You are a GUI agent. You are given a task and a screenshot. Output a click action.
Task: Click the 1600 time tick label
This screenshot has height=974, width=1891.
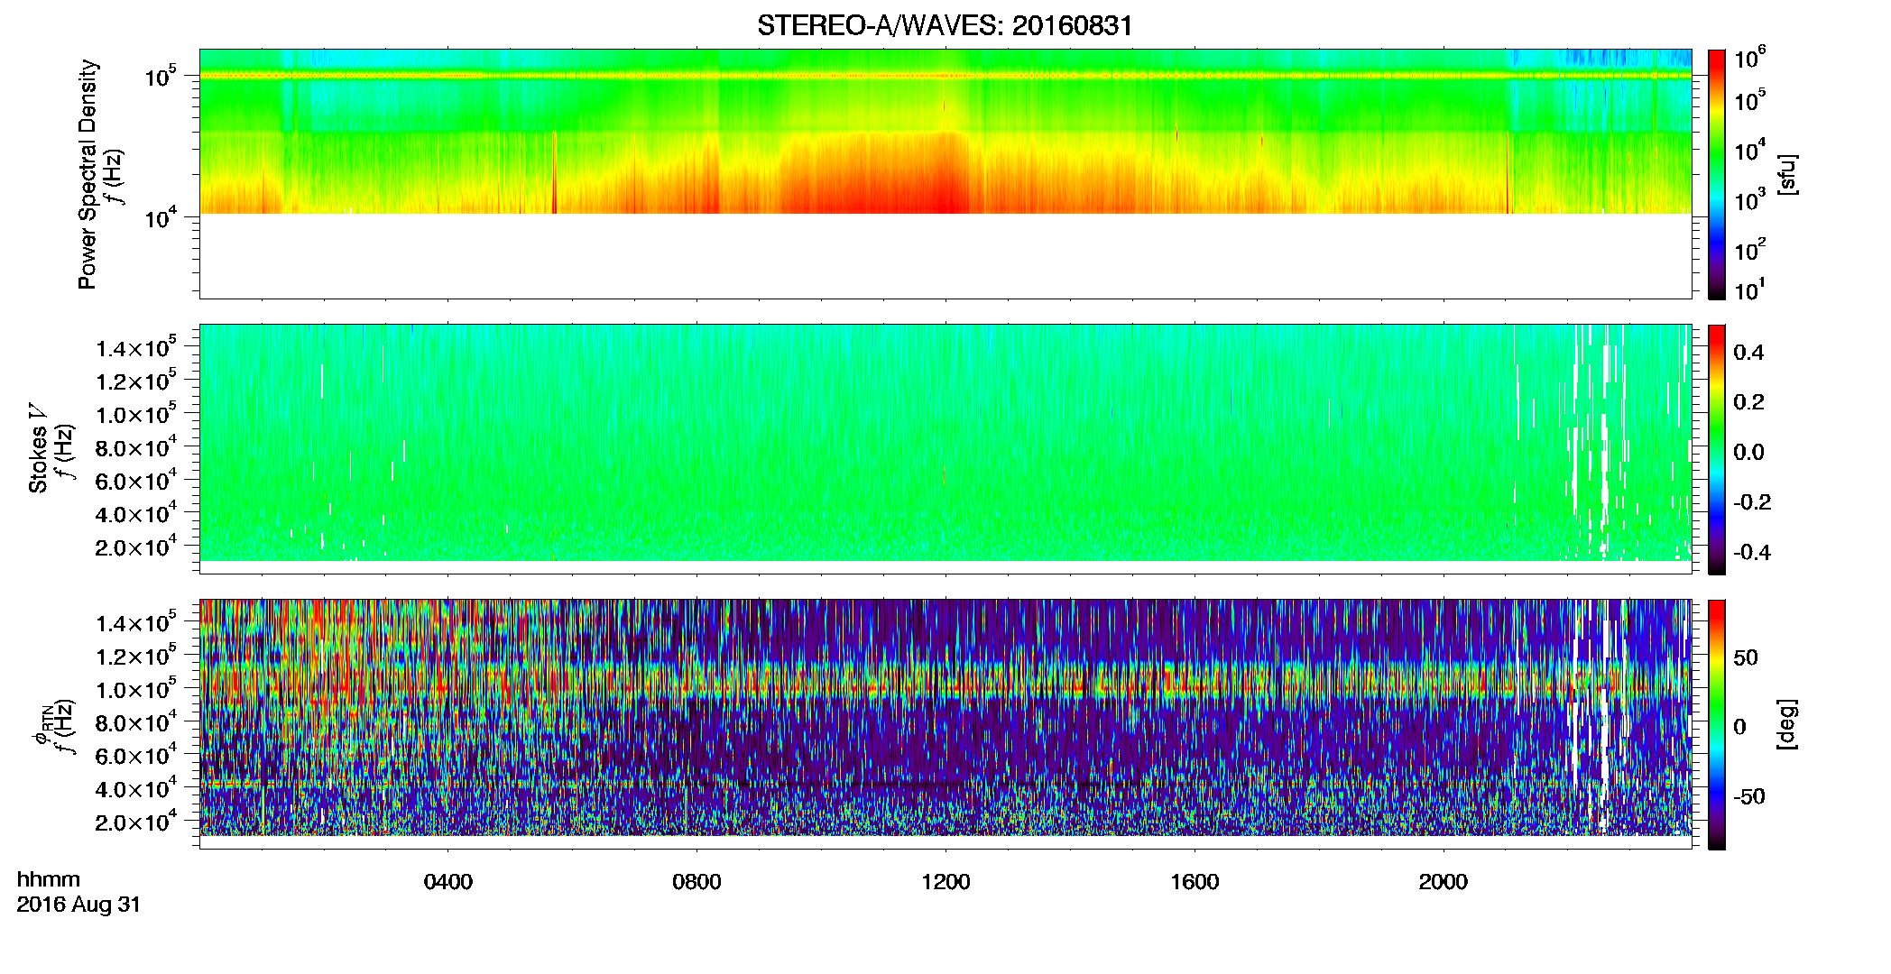(1195, 882)
